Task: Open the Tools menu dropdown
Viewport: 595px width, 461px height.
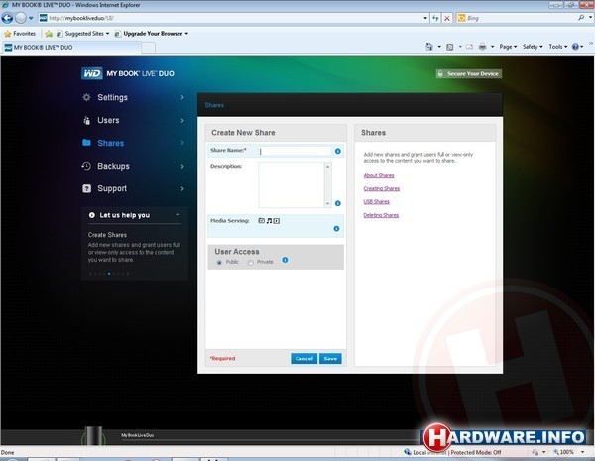Action: pyautogui.click(x=557, y=47)
